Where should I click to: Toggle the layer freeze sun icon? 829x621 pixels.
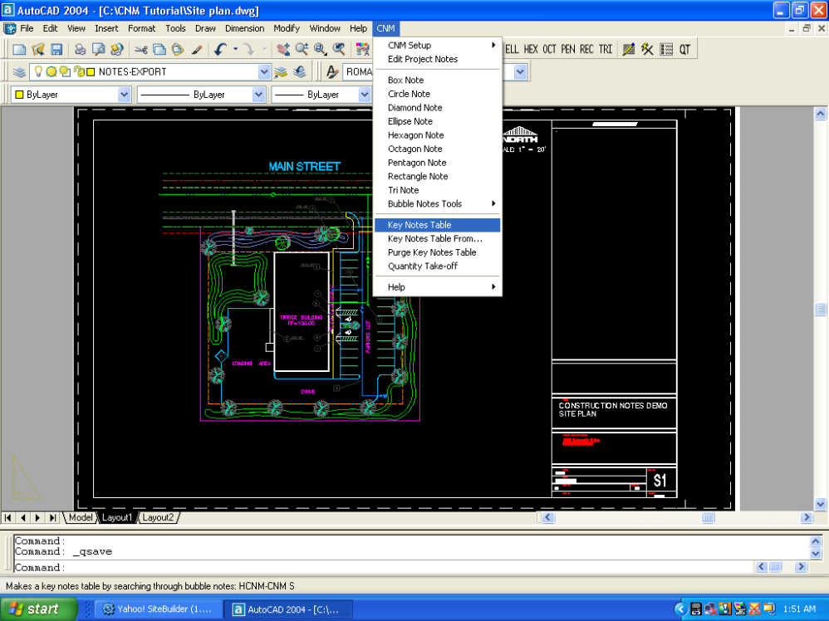(x=52, y=72)
